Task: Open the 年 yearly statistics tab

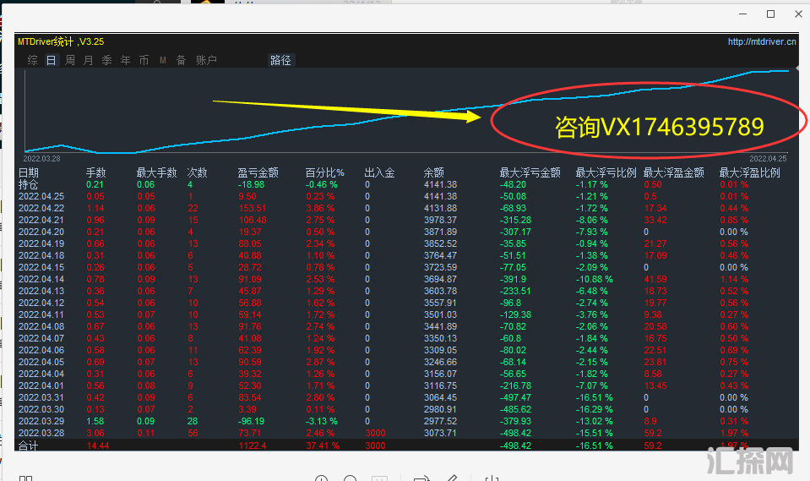Action: (126, 60)
